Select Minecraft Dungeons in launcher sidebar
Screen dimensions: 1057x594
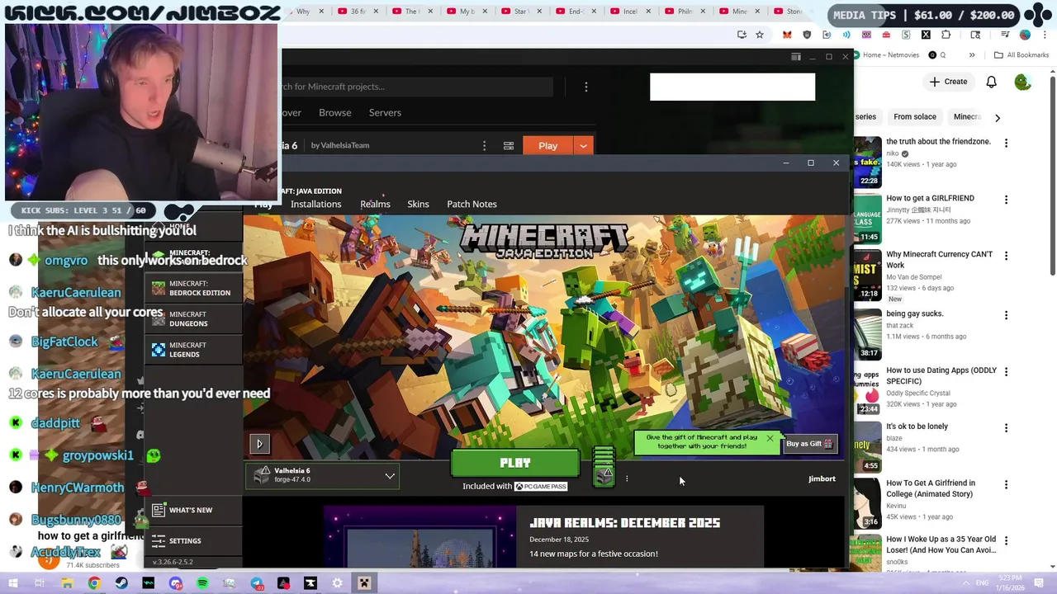point(193,319)
